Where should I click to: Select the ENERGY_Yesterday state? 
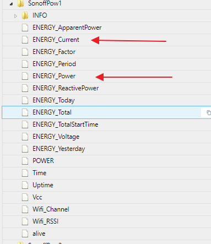click(x=59, y=149)
